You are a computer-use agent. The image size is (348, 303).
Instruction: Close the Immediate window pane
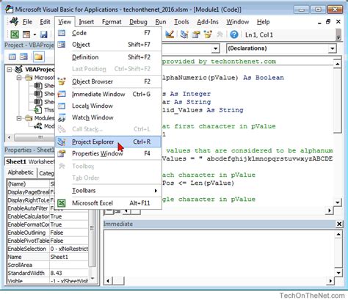click(x=339, y=224)
